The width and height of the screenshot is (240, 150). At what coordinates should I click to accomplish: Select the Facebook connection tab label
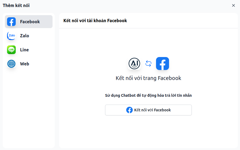pyautogui.click(x=30, y=22)
